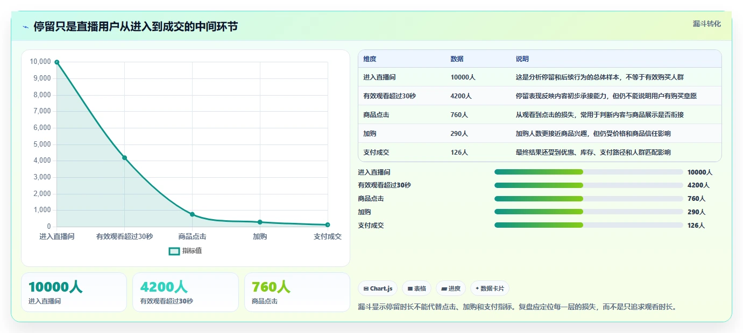Open the 10000人 进入直播间 data card

click(x=74, y=292)
